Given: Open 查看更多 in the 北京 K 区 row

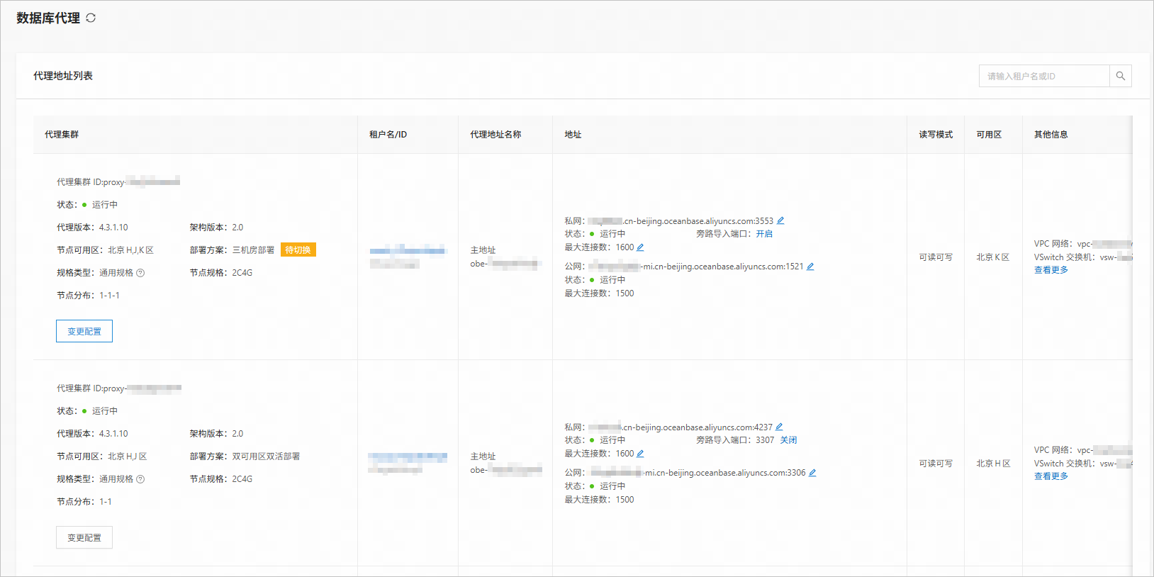Looking at the screenshot, I should click(x=1051, y=270).
